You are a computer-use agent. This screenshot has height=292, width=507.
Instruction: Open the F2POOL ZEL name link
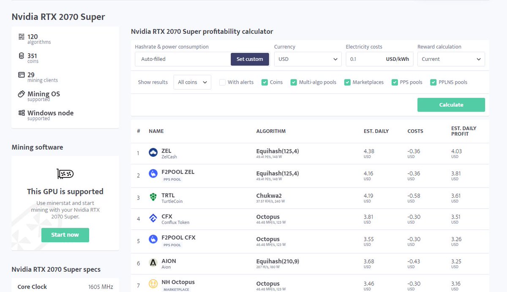(178, 172)
